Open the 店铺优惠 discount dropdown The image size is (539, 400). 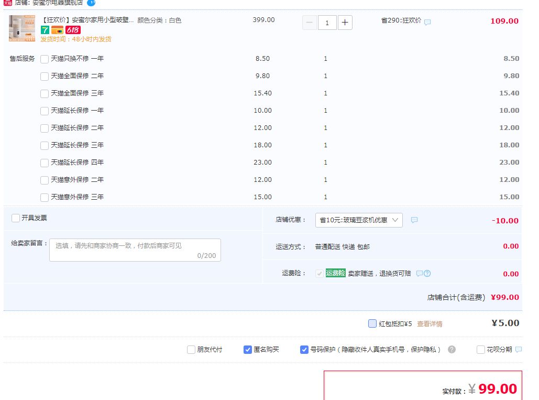[359, 220]
